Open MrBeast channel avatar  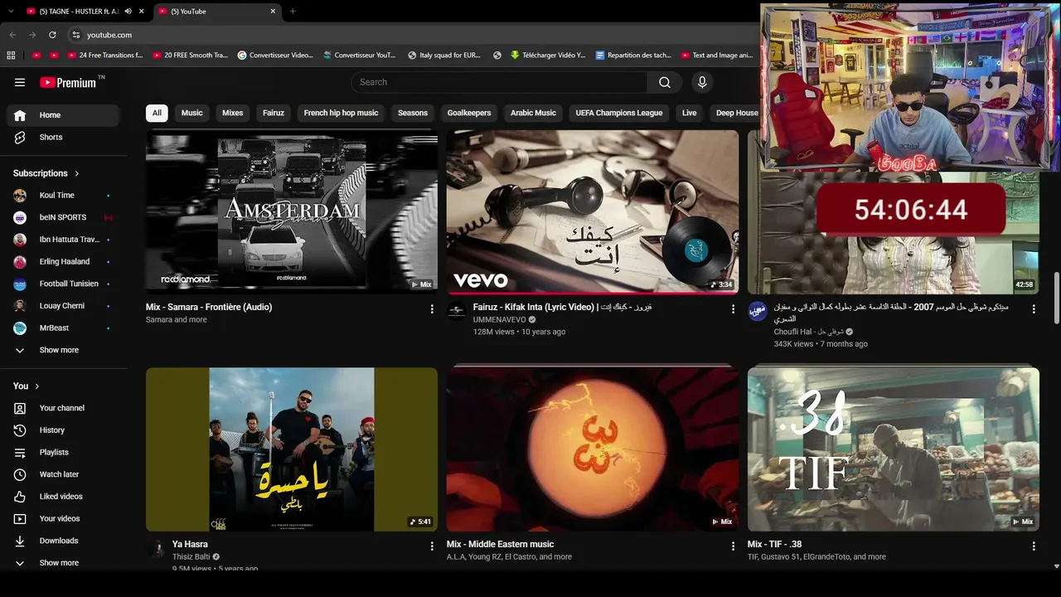click(x=20, y=328)
